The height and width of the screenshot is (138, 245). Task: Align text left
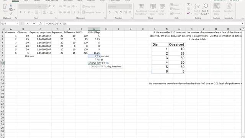tap(60, 12)
